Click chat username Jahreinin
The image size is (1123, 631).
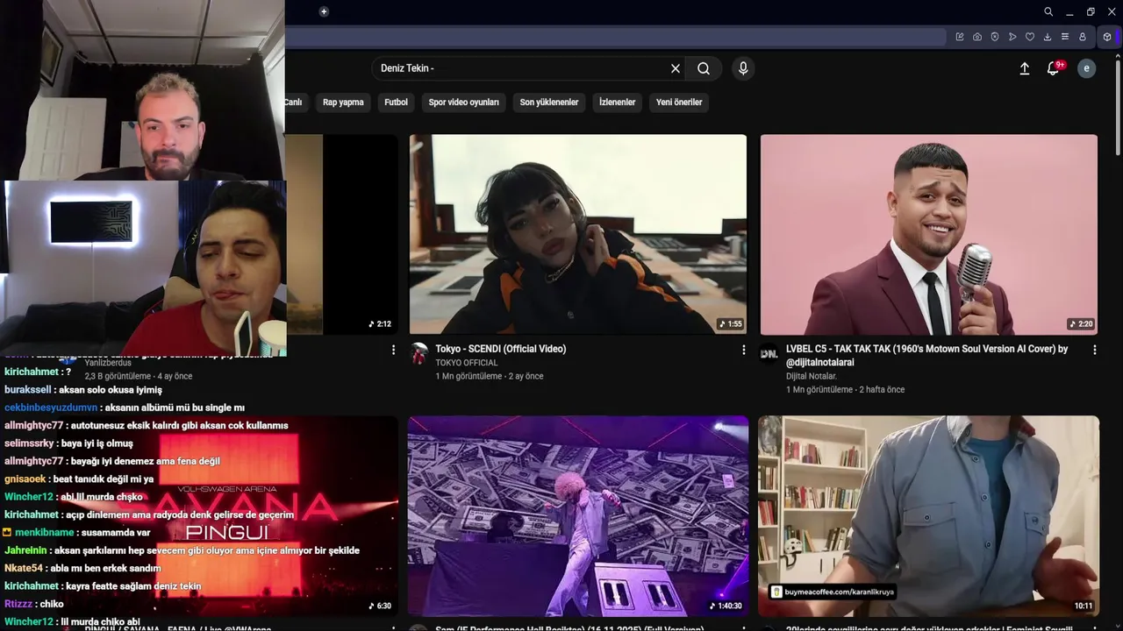coord(25,550)
